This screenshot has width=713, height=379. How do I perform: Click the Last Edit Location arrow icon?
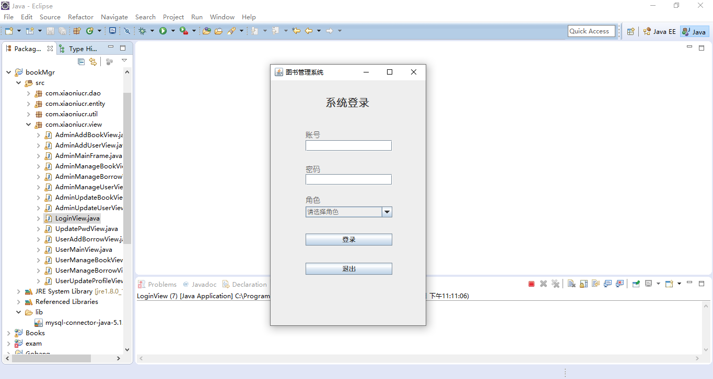click(x=296, y=31)
